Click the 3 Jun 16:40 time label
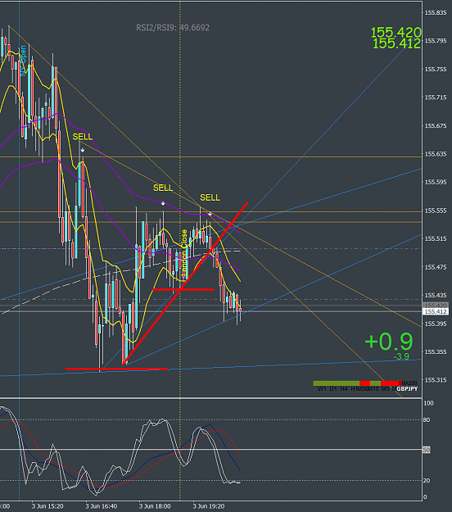The image size is (452, 512). point(102,506)
